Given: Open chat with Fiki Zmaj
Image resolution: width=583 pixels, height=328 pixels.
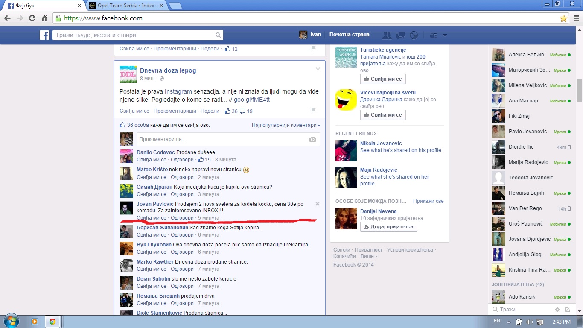Looking at the screenshot, I should coord(531,116).
